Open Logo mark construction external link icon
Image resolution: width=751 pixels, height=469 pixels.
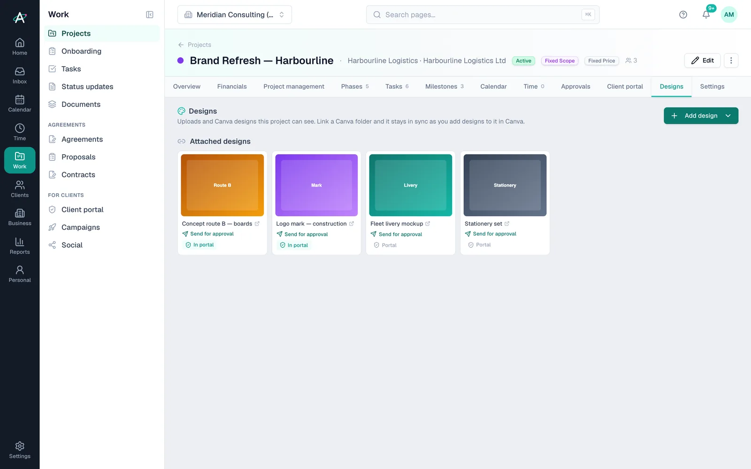pyautogui.click(x=352, y=224)
